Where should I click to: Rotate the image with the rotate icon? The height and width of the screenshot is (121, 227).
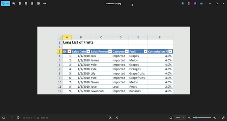click(x=13, y=3)
